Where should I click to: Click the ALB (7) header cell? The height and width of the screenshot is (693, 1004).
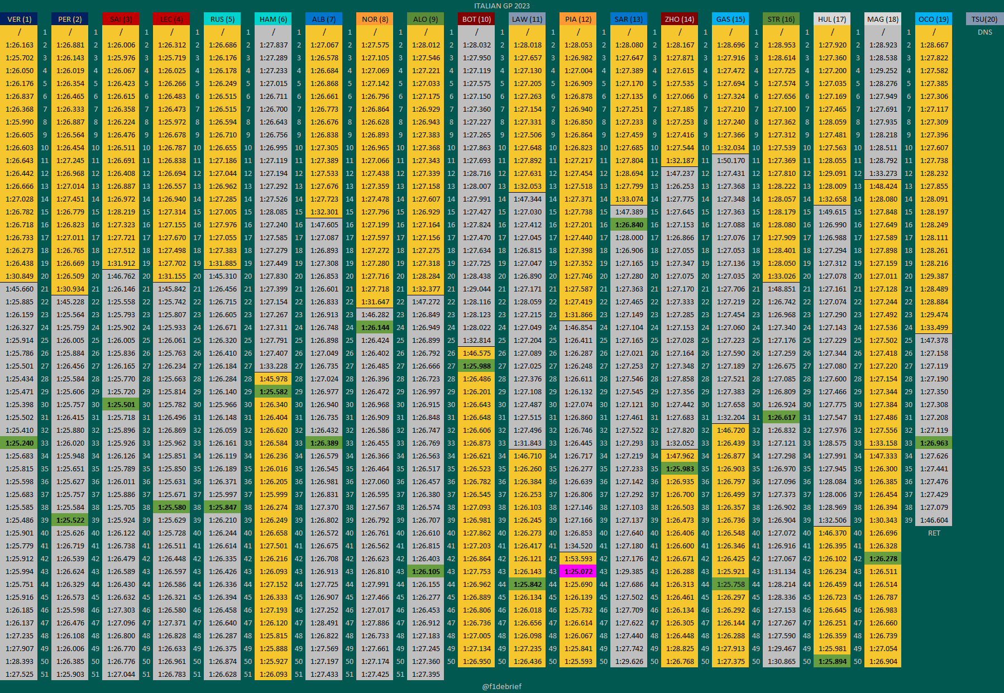tap(324, 19)
